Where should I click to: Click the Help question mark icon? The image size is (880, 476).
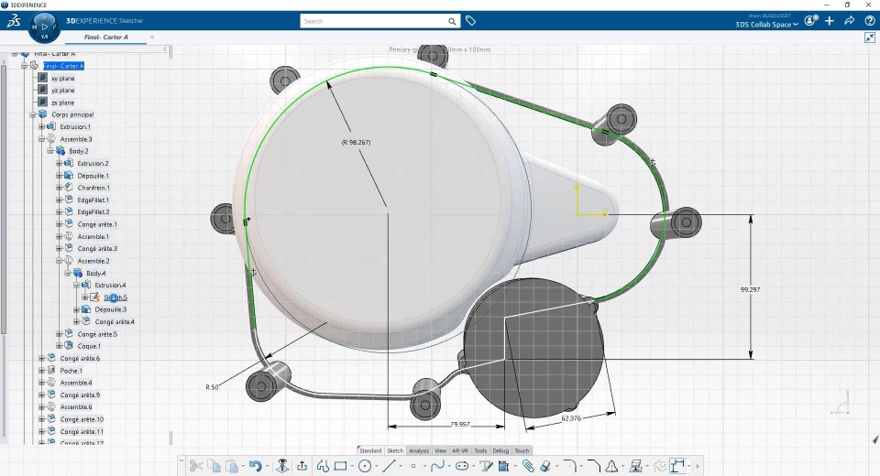[x=869, y=21]
